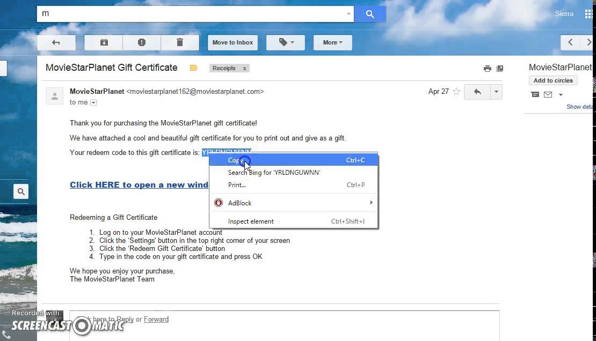This screenshot has height=341, width=596.
Task: Click the email subject heading
Action: pyautogui.click(x=111, y=68)
